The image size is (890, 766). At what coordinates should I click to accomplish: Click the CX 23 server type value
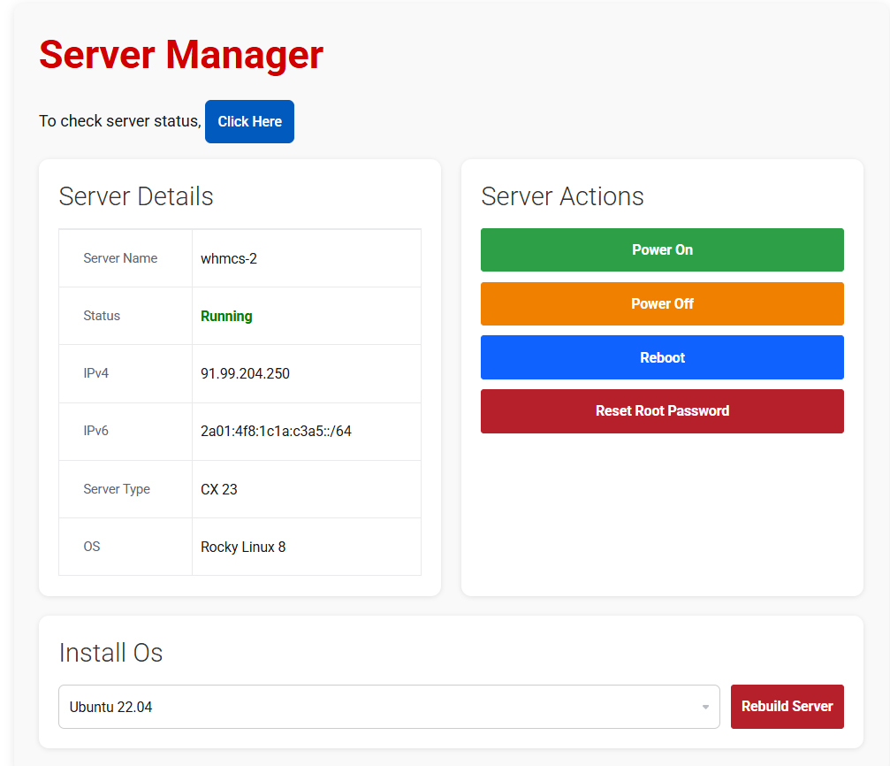point(219,489)
